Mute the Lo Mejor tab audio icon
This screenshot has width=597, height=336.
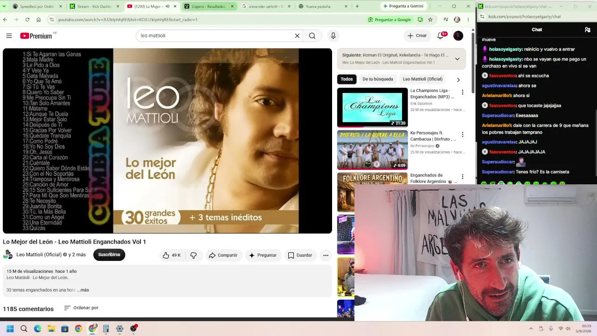pos(167,7)
